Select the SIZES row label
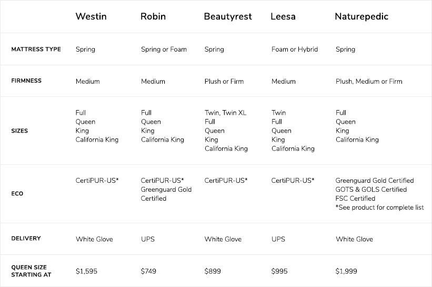The height and width of the screenshot is (287, 432). click(x=19, y=131)
